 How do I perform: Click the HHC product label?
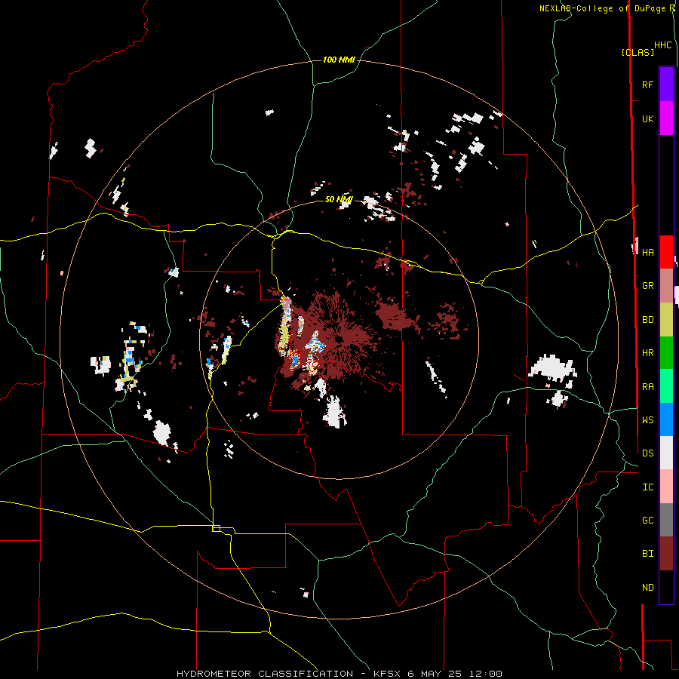[x=662, y=45]
